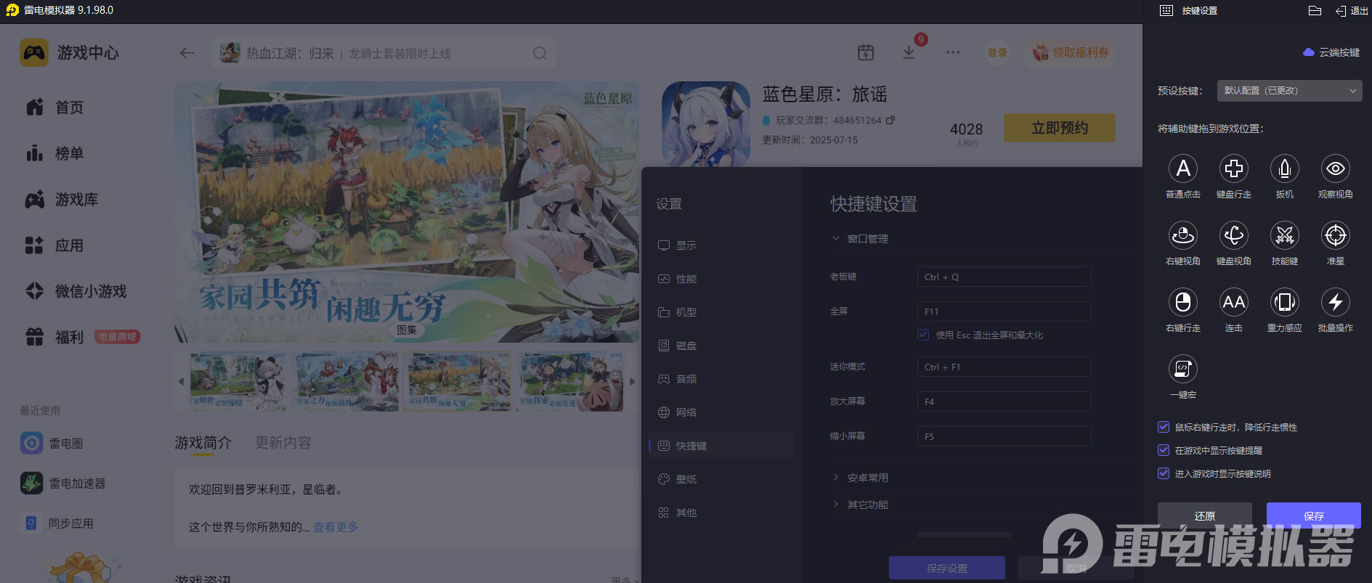Open the 预设按键 preset dropdown
The height and width of the screenshot is (583, 1372).
tap(1289, 91)
